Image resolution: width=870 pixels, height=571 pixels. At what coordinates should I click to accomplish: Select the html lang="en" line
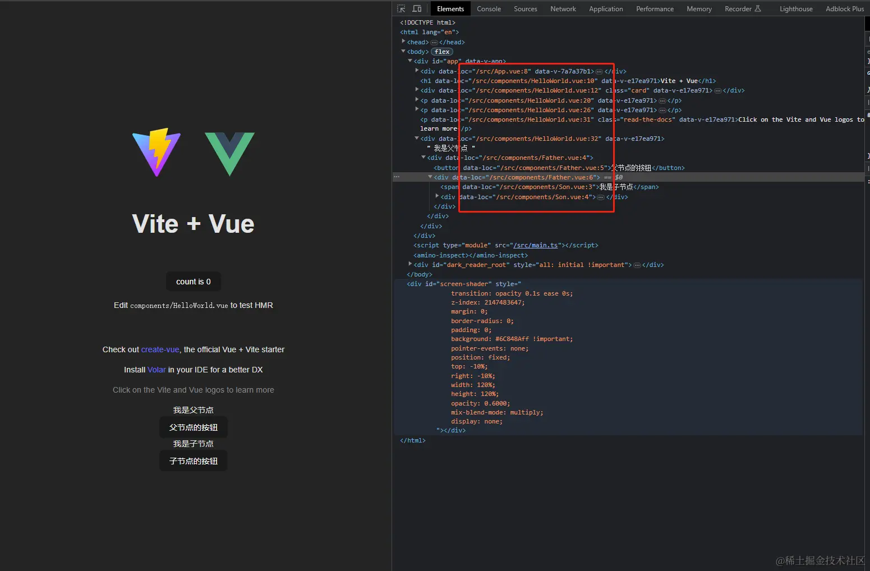(x=429, y=32)
